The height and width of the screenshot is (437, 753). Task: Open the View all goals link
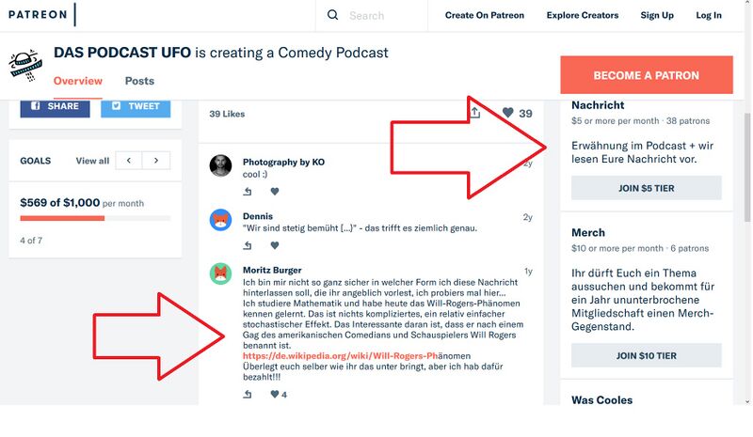(x=92, y=161)
